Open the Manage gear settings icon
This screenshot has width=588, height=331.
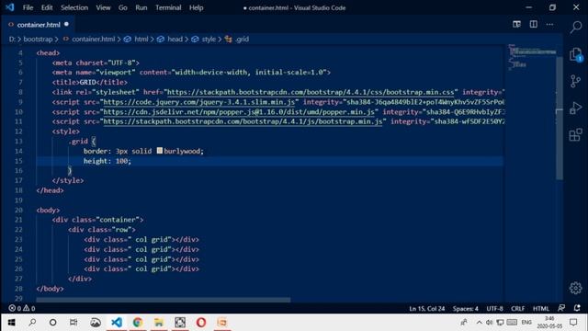click(576, 288)
